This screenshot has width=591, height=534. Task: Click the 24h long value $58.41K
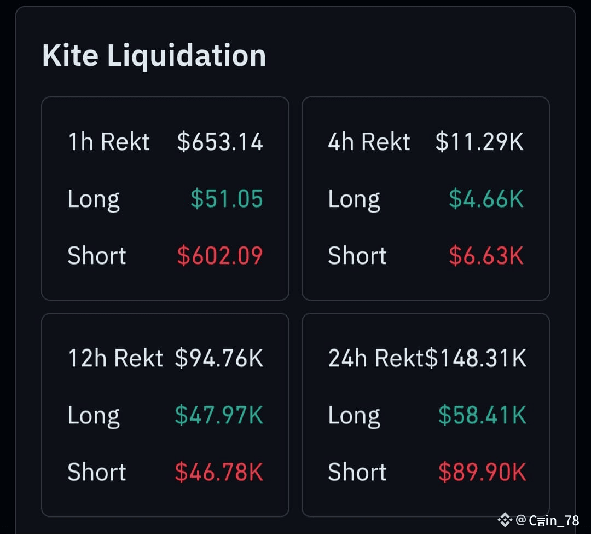[482, 415]
